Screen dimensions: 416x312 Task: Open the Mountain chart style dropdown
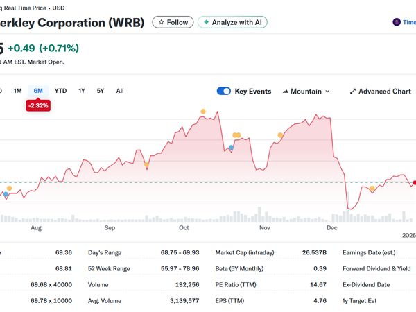point(306,91)
